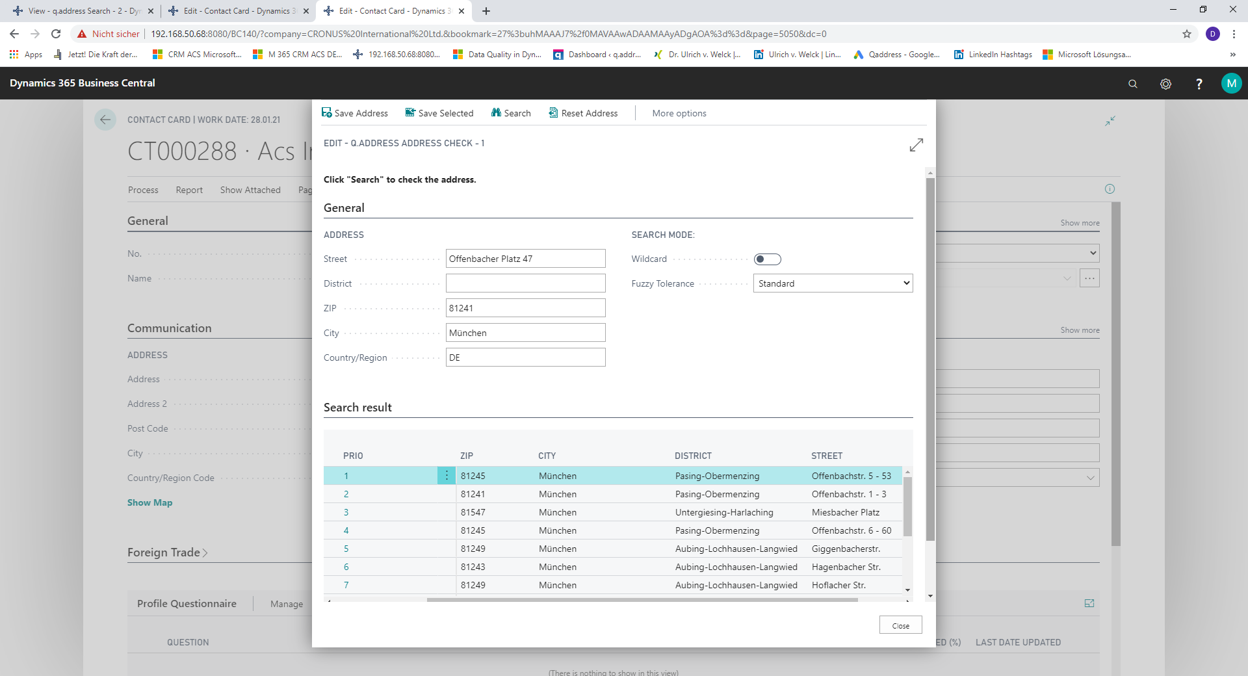Open More options menu

(679, 113)
